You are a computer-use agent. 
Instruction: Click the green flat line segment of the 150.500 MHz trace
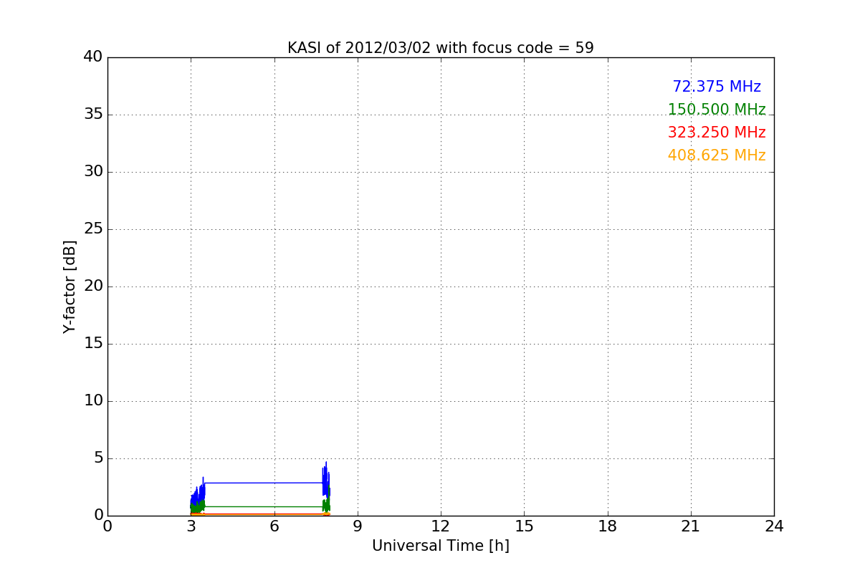click(264, 506)
